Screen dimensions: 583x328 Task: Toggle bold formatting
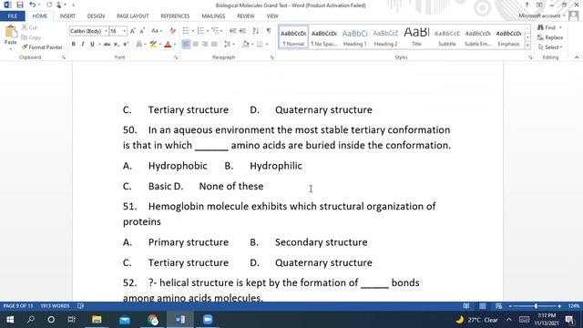73,45
